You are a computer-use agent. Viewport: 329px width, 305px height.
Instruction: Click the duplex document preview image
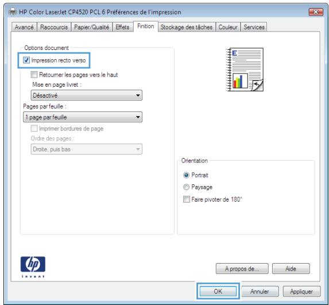[245, 70]
